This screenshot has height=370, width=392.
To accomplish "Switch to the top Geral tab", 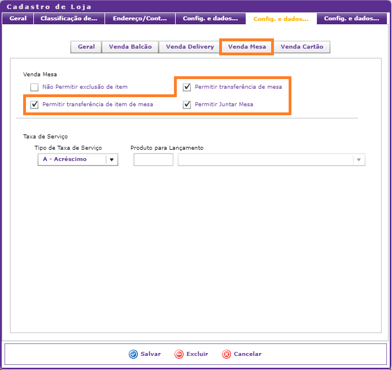I will click(x=18, y=19).
